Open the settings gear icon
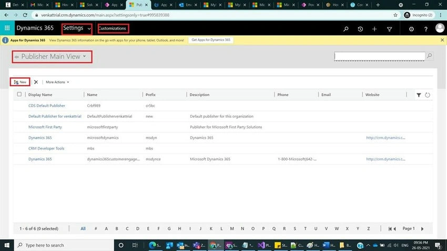The width and height of the screenshot is (447, 251). [x=411, y=29]
